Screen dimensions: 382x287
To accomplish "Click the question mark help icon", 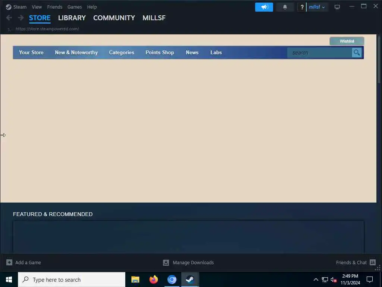I will click(x=302, y=7).
